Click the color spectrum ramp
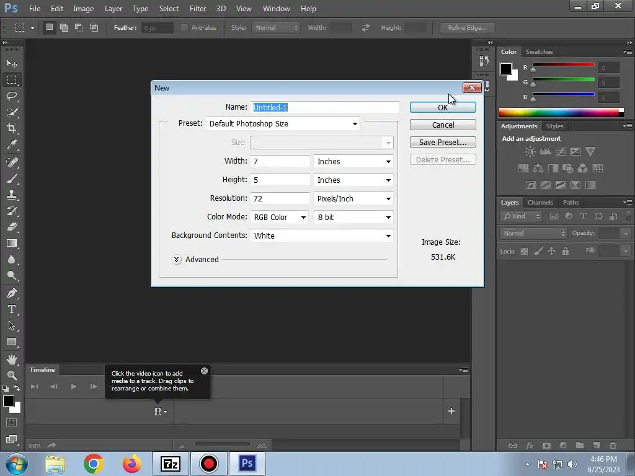The height and width of the screenshot is (476, 635). coord(561,113)
